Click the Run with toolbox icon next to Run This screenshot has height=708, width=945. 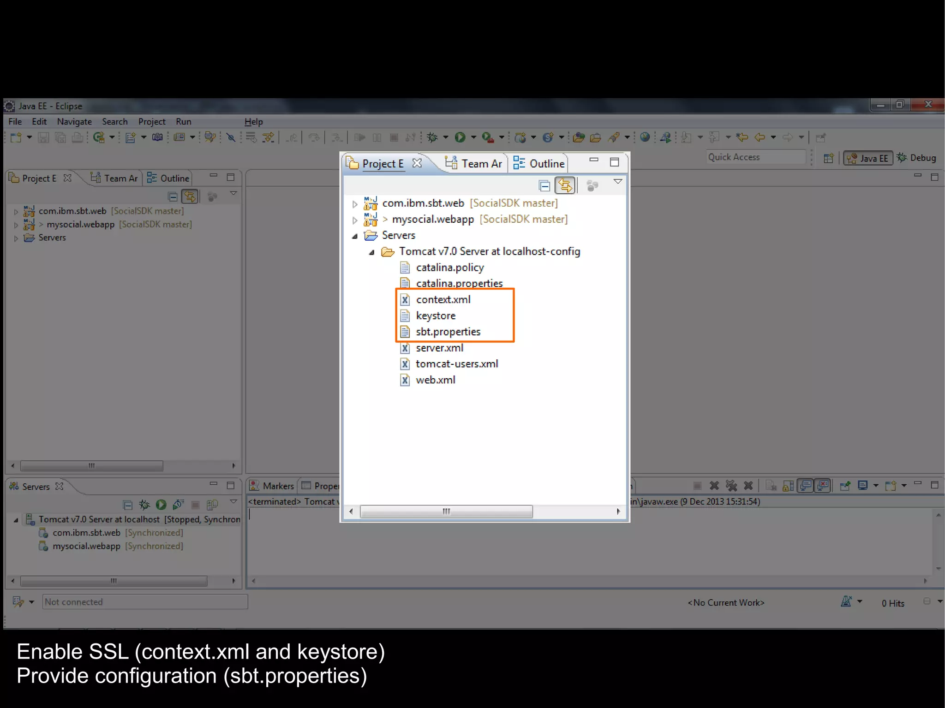coord(488,137)
